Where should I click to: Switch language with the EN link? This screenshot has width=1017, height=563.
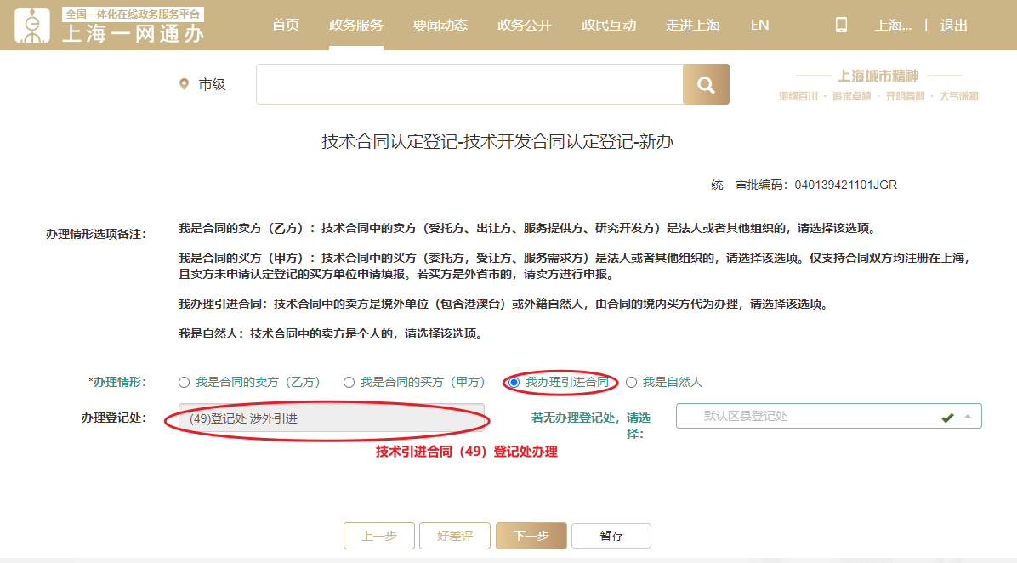point(759,26)
